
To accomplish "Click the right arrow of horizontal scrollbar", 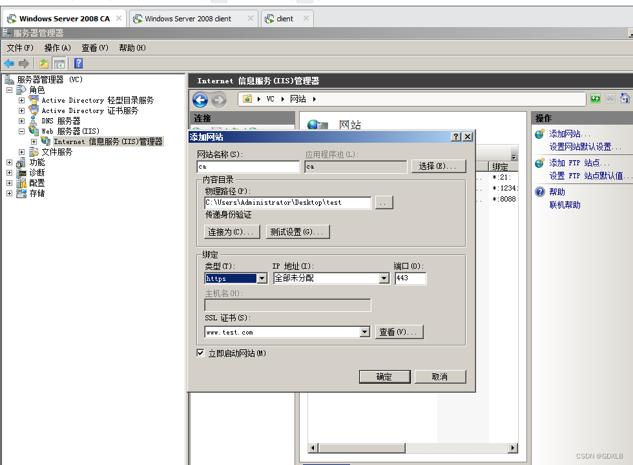I will (x=513, y=448).
